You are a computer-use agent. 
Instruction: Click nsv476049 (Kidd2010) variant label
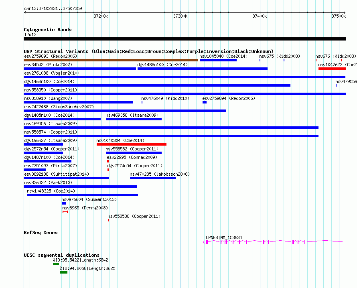[165, 98]
